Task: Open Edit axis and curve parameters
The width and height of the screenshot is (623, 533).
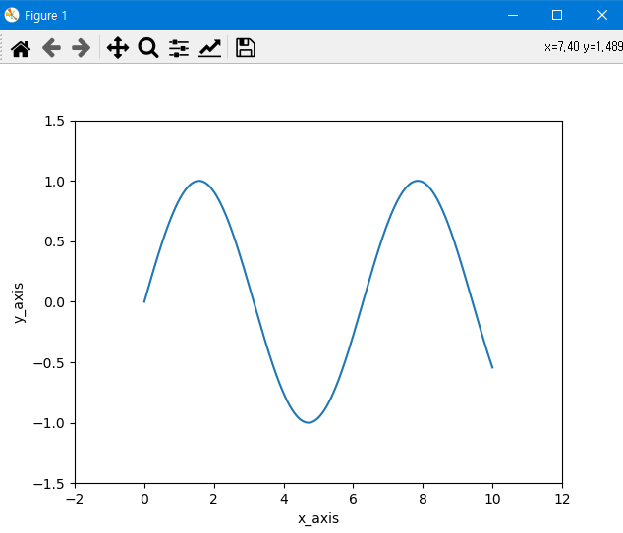Action: (x=209, y=48)
